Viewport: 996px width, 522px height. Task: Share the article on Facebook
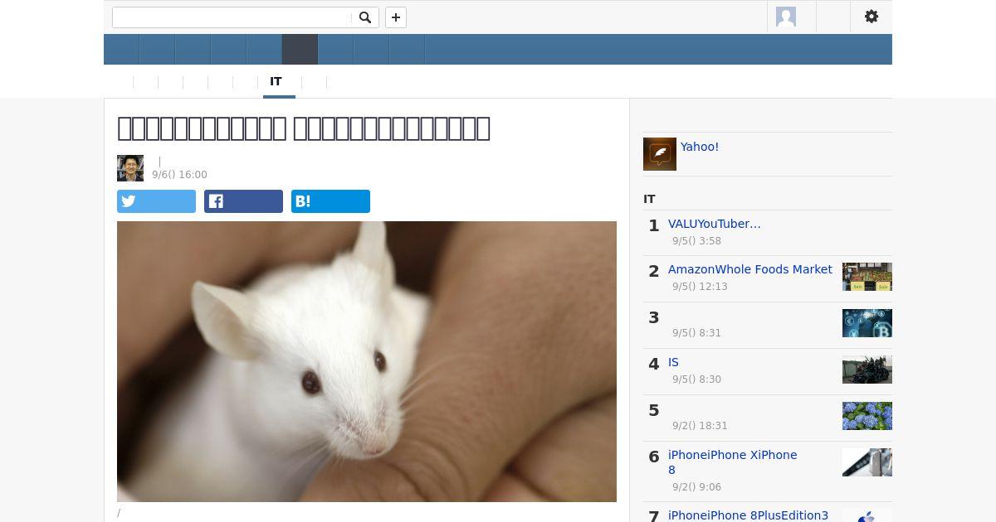243,201
